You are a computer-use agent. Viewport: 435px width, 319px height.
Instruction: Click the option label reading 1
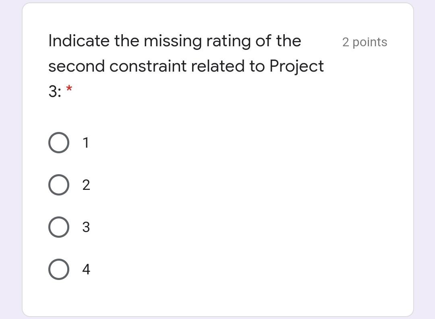[86, 142]
